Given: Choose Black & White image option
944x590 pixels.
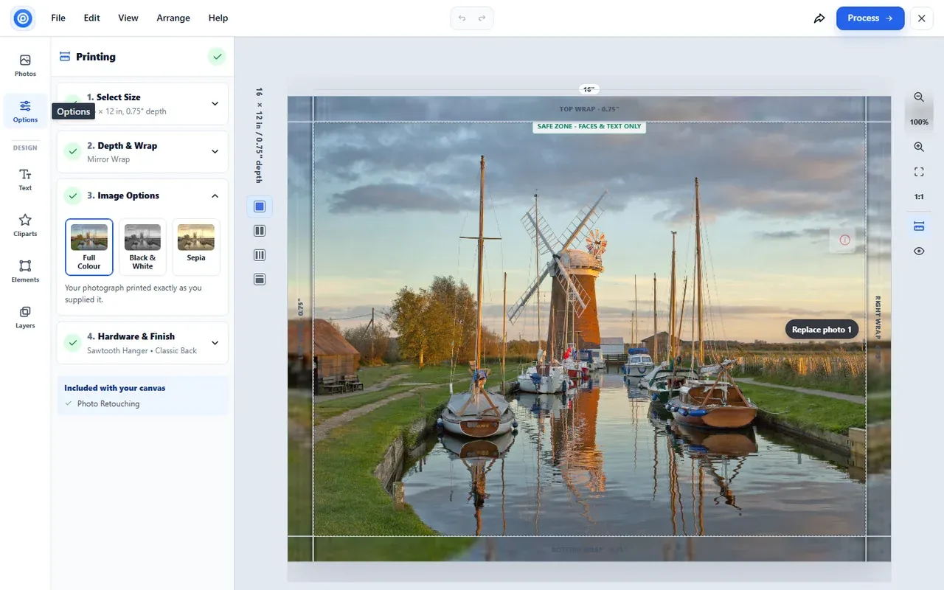Looking at the screenshot, I should tap(142, 247).
